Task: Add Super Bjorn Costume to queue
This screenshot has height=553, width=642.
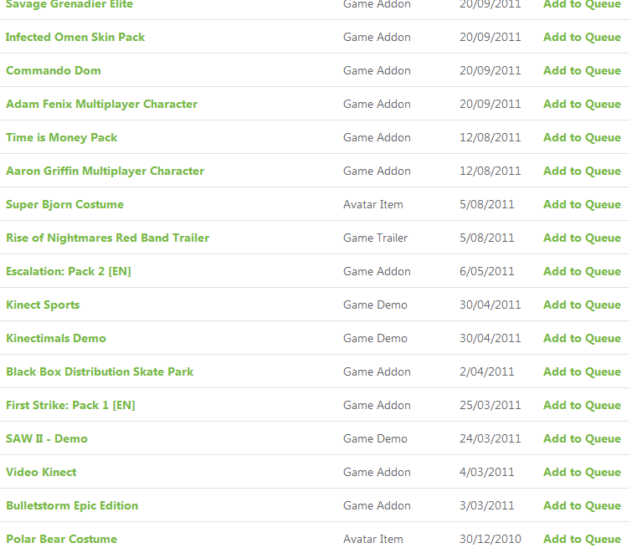Action: (x=582, y=205)
